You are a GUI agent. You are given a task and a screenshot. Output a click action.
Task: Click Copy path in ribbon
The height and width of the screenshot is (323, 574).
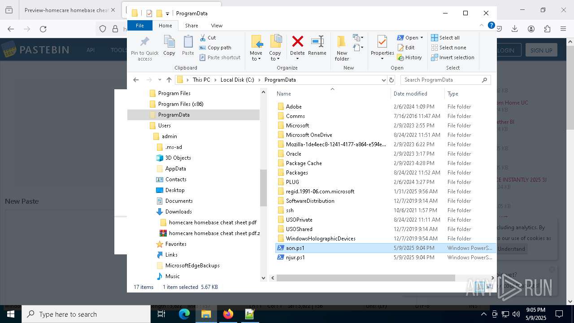[x=215, y=48]
